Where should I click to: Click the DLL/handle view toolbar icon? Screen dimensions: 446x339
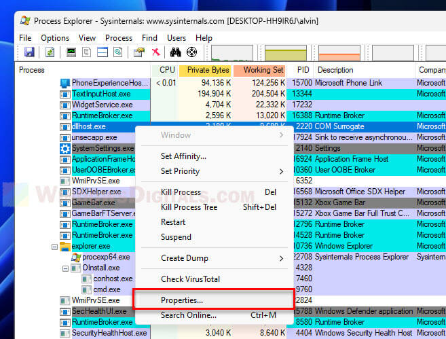(117, 52)
